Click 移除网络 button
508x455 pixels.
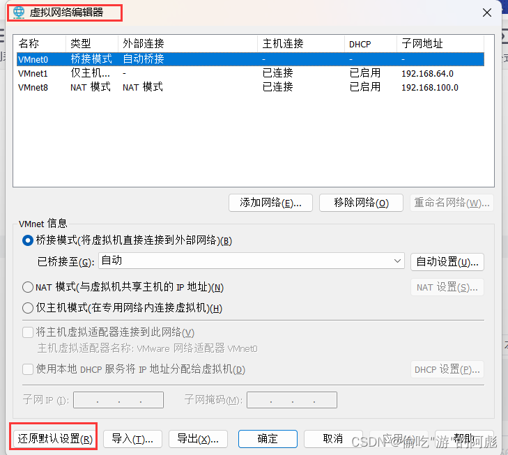coord(361,203)
